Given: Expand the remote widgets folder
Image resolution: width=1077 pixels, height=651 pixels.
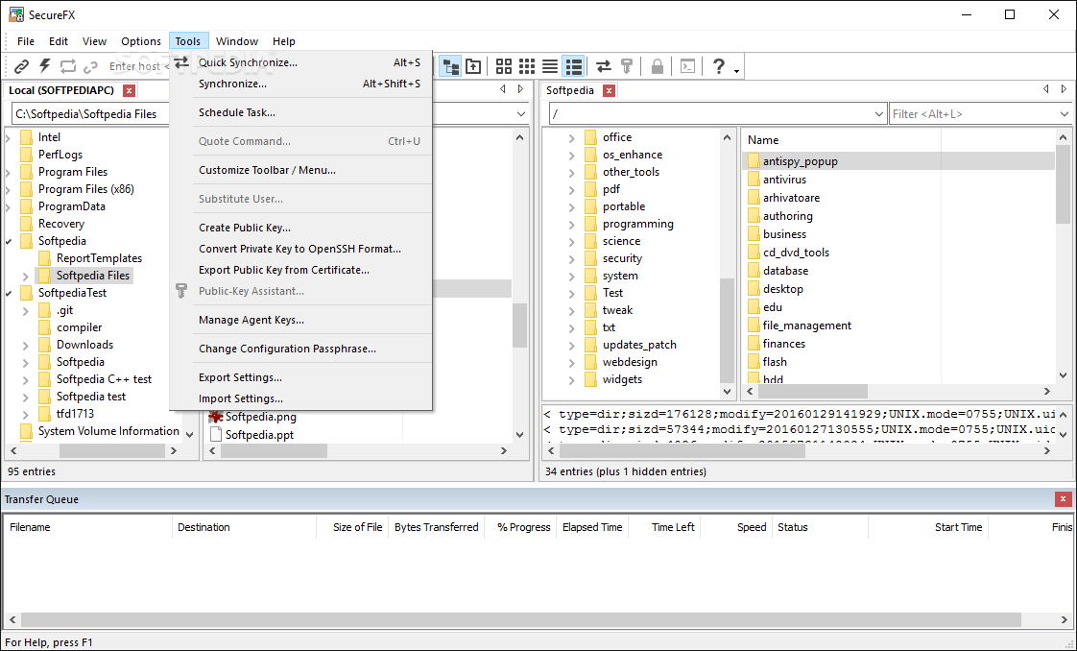Looking at the screenshot, I should [x=571, y=380].
